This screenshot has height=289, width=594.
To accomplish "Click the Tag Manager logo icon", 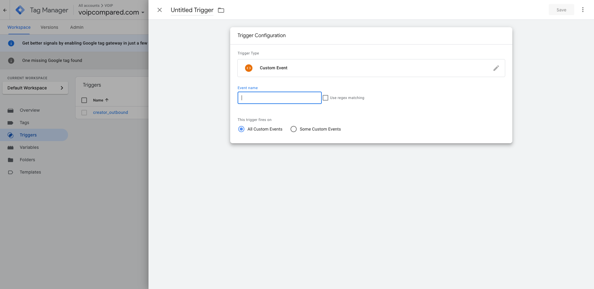I will [x=20, y=10].
